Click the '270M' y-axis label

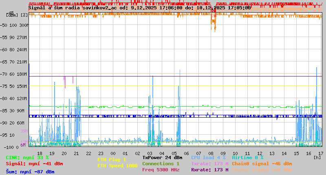click(x=23, y=37)
